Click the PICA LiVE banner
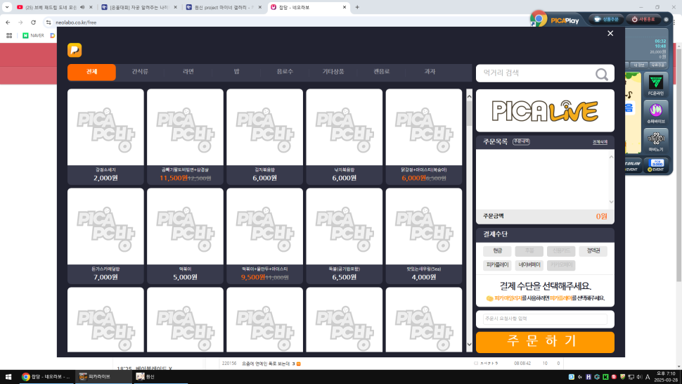682x384 pixels. (545, 111)
